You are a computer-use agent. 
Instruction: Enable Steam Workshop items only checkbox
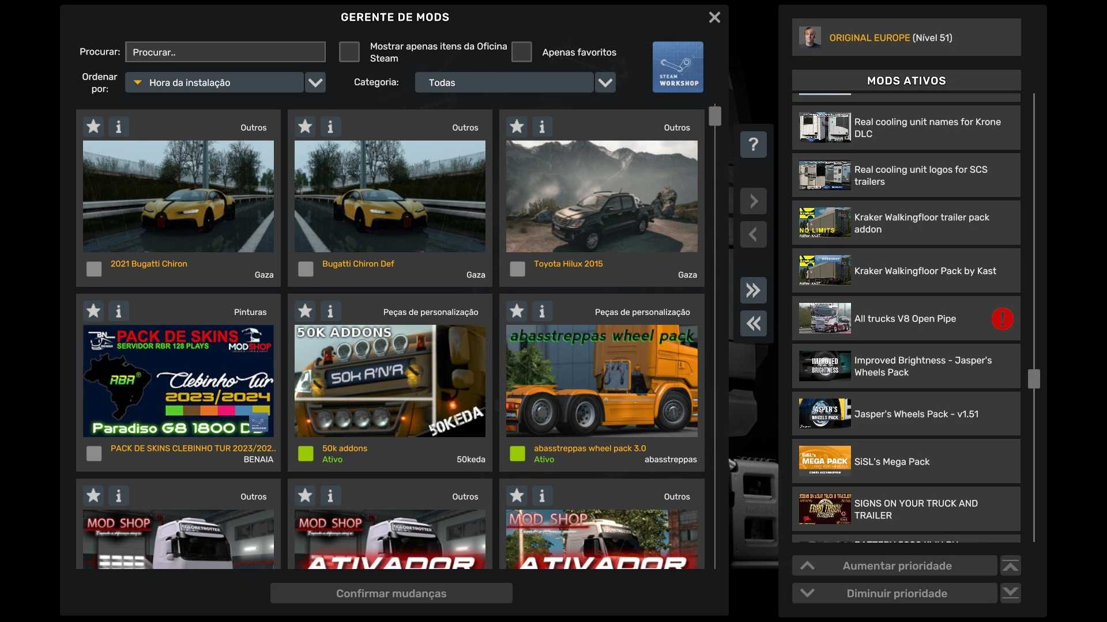pos(349,52)
